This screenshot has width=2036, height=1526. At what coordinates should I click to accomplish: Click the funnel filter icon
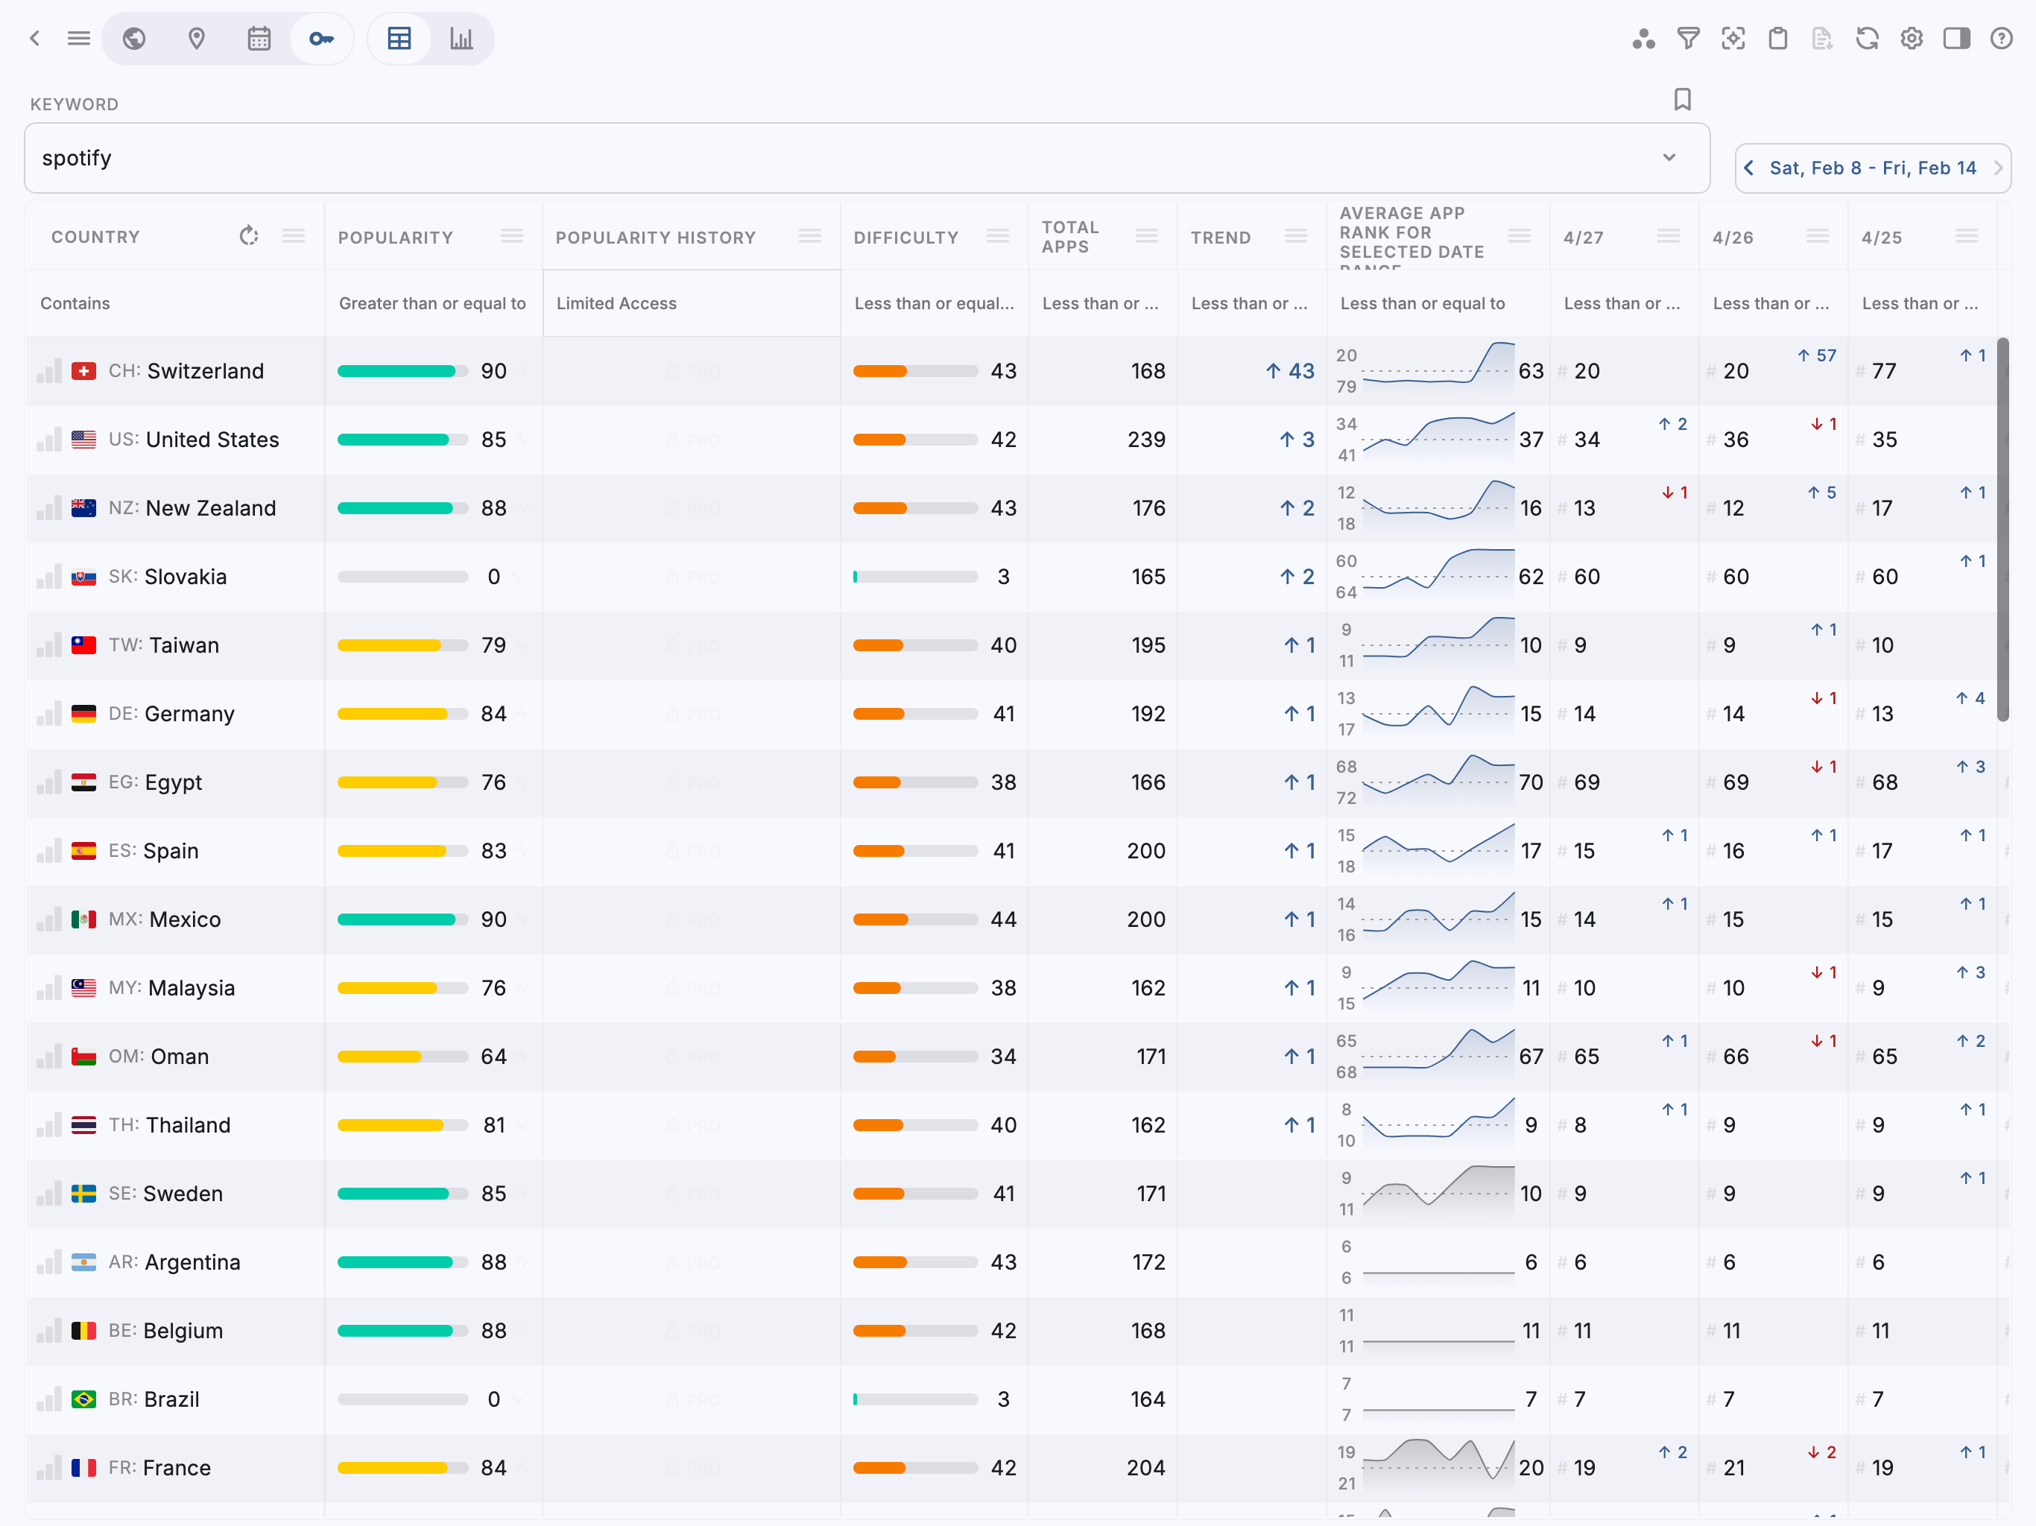tap(1688, 39)
